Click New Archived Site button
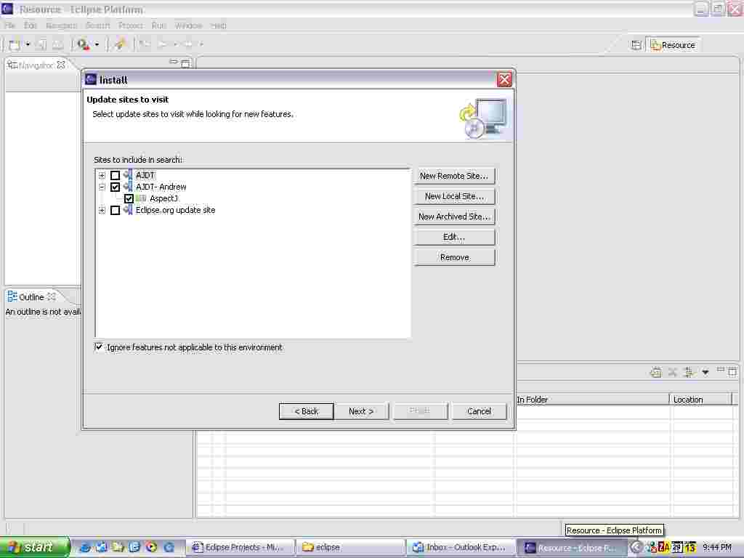The image size is (744, 558). (454, 217)
